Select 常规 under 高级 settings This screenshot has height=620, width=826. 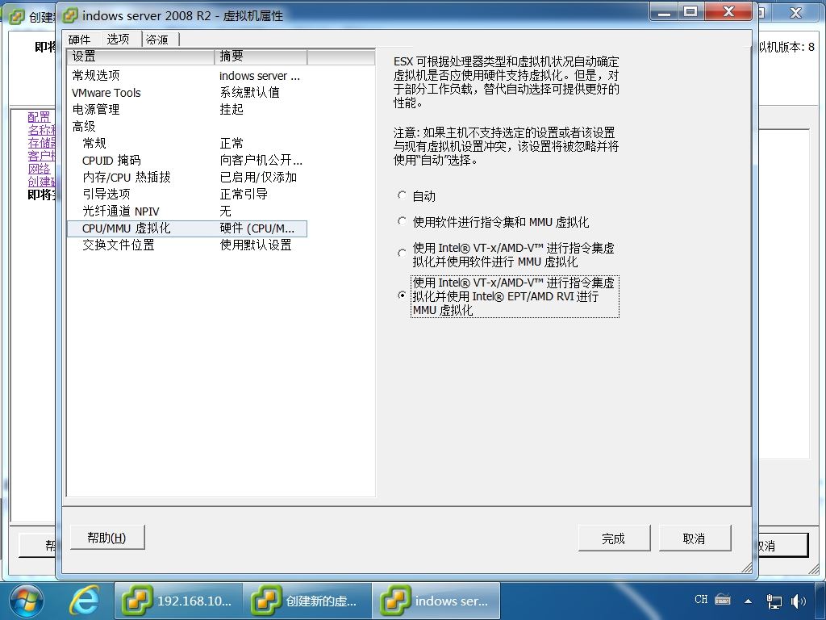tap(187, 143)
